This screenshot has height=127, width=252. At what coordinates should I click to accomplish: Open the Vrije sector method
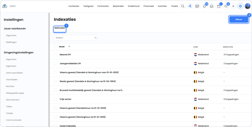tap(66, 99)
